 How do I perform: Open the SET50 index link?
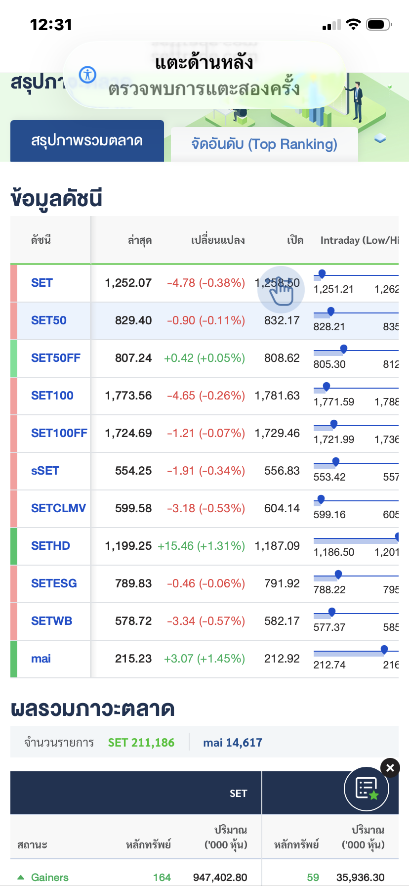[49, 320]
